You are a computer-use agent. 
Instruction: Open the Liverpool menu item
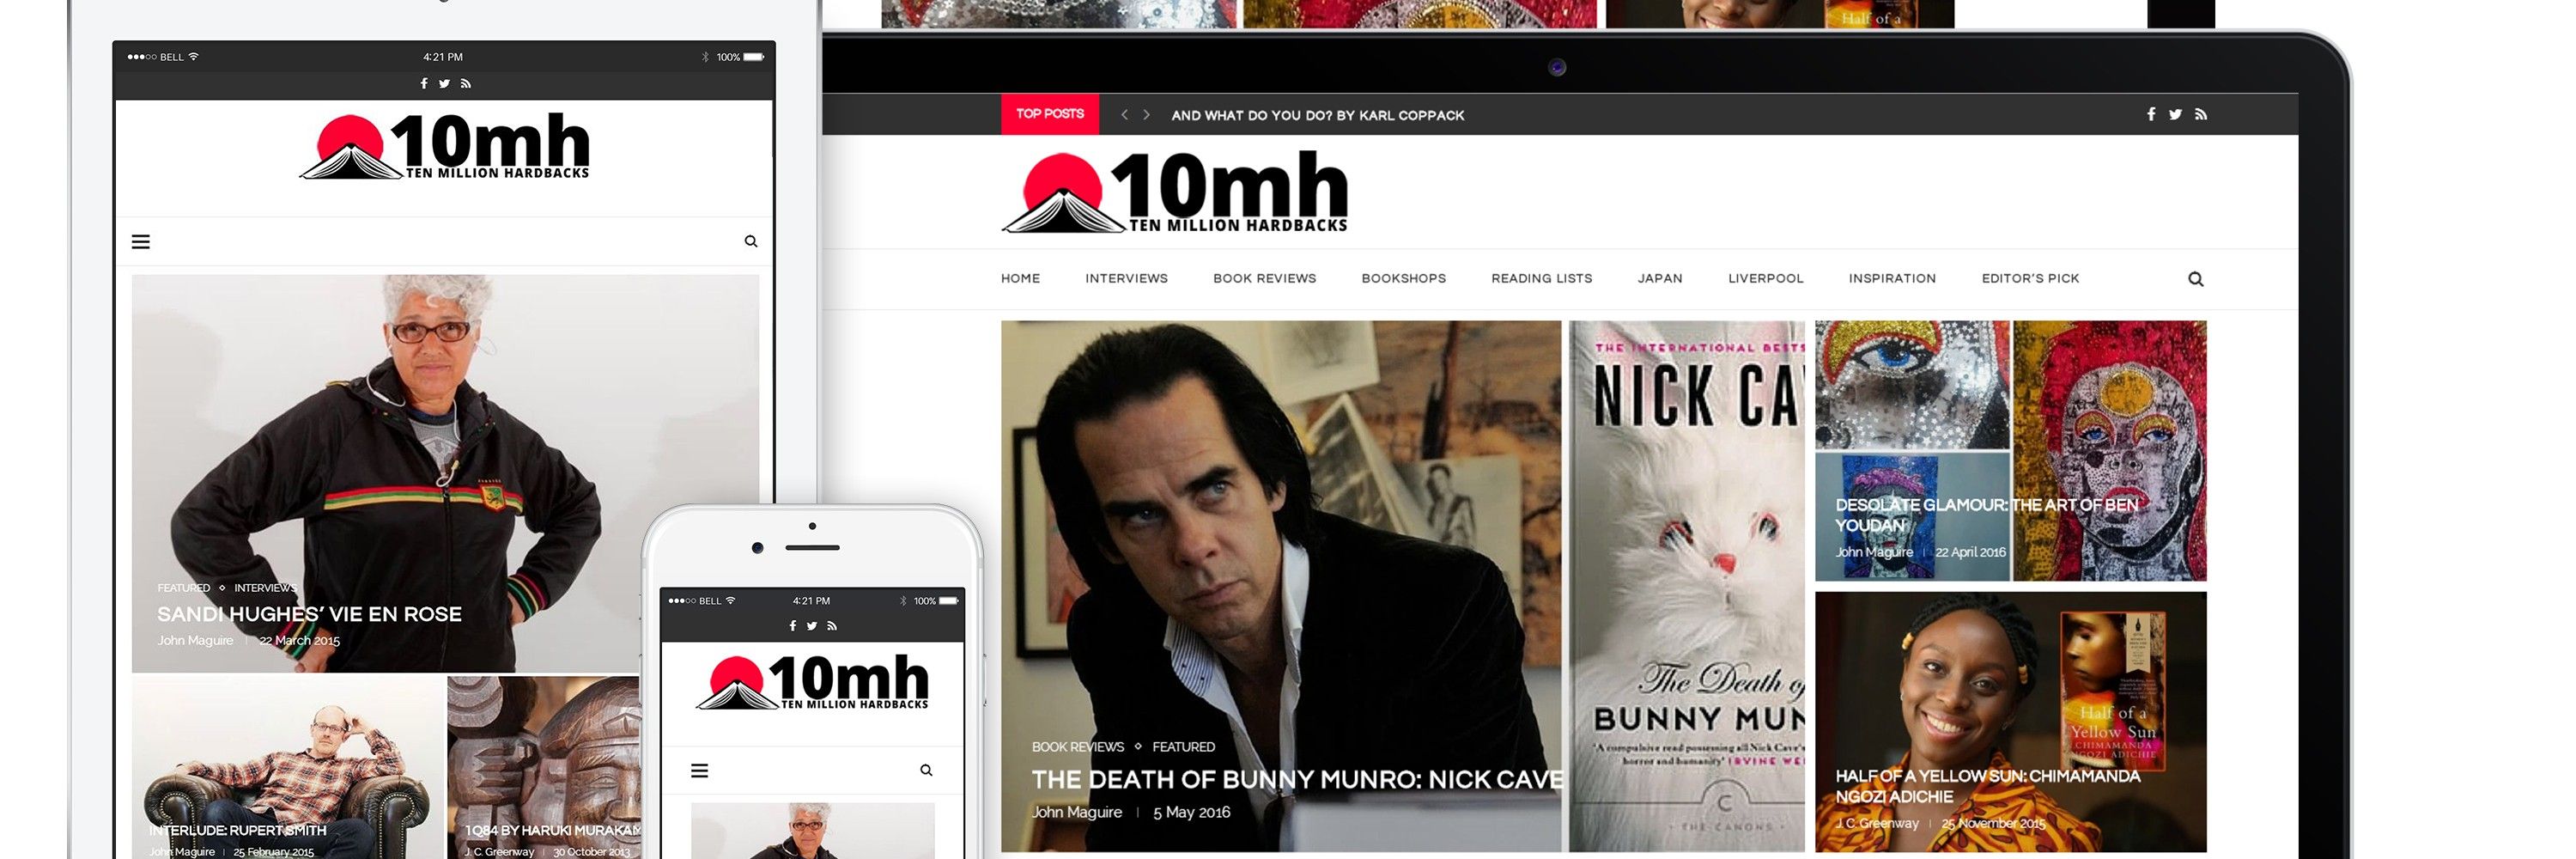[x=1765, y=279]
